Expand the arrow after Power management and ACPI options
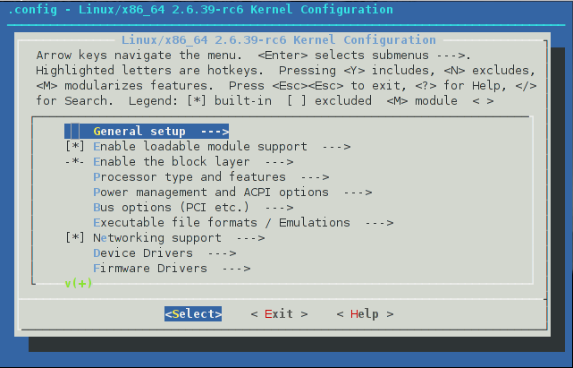 (x=358, y=193)
